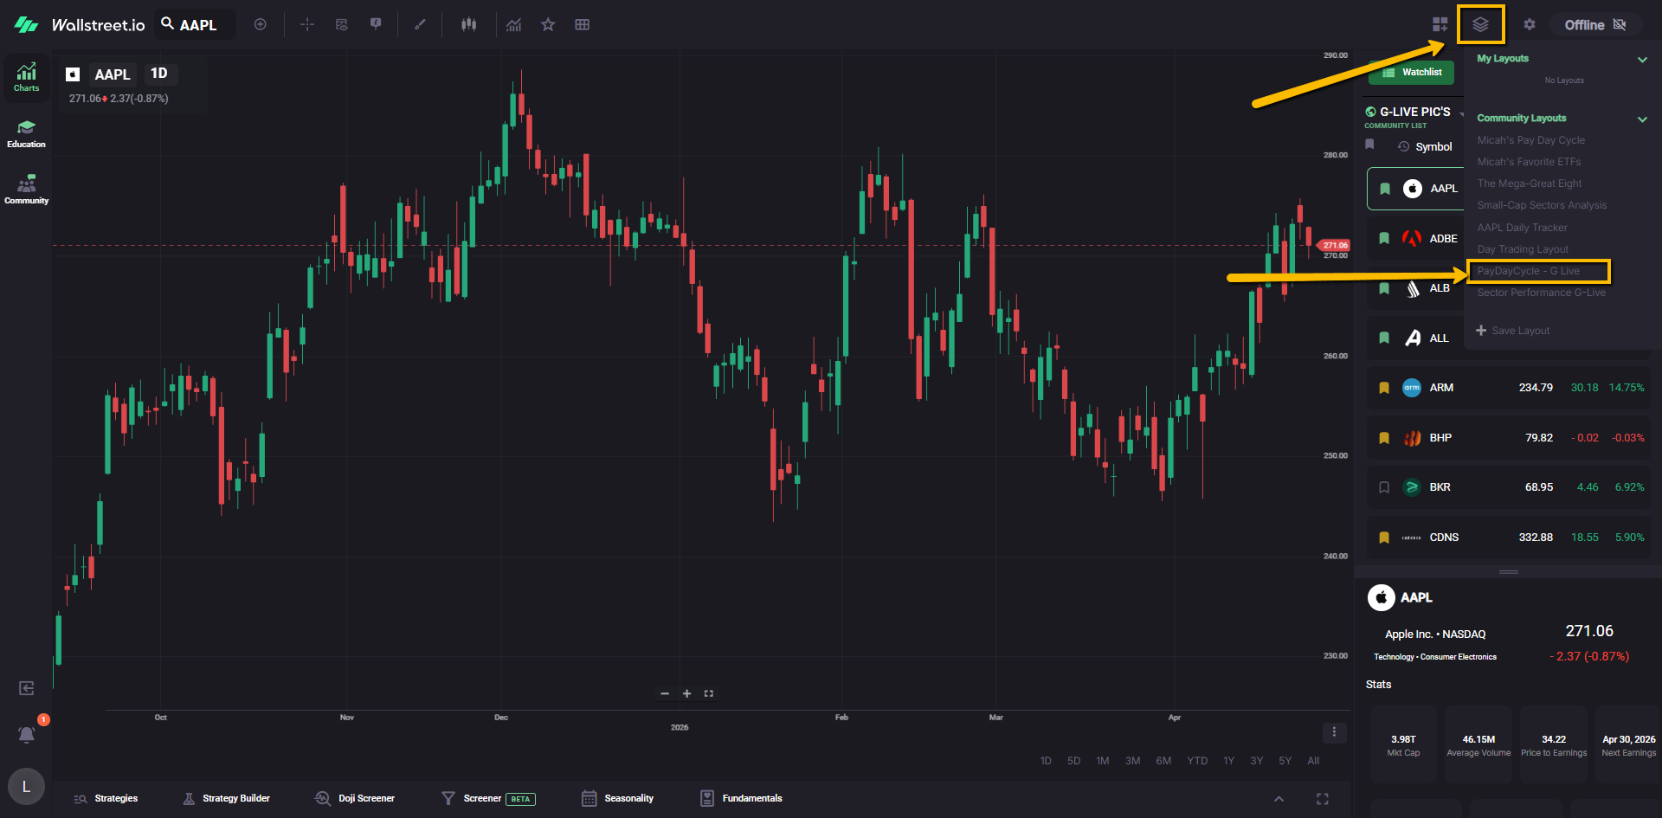Collapse the Community Layouts section

tap(1642, 119)
